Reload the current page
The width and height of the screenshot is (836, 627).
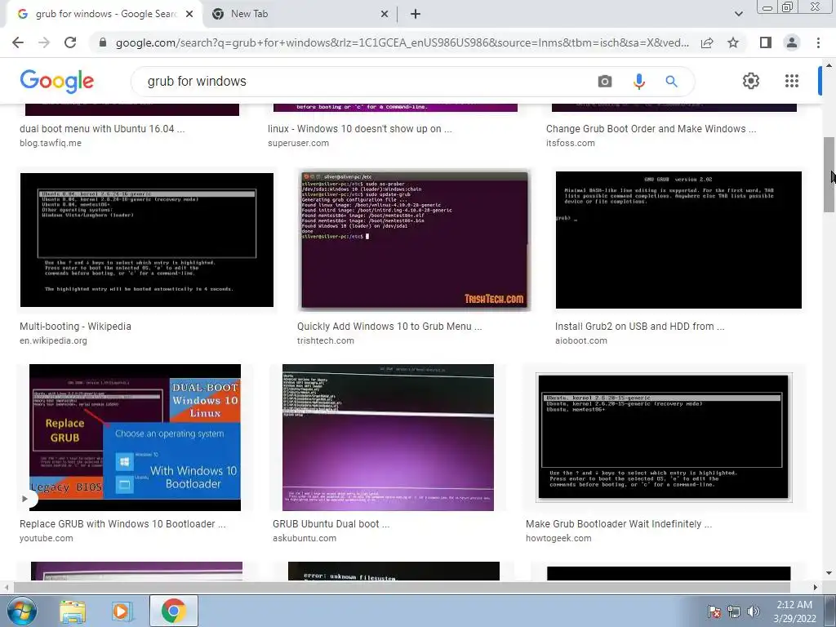(70, 42)
